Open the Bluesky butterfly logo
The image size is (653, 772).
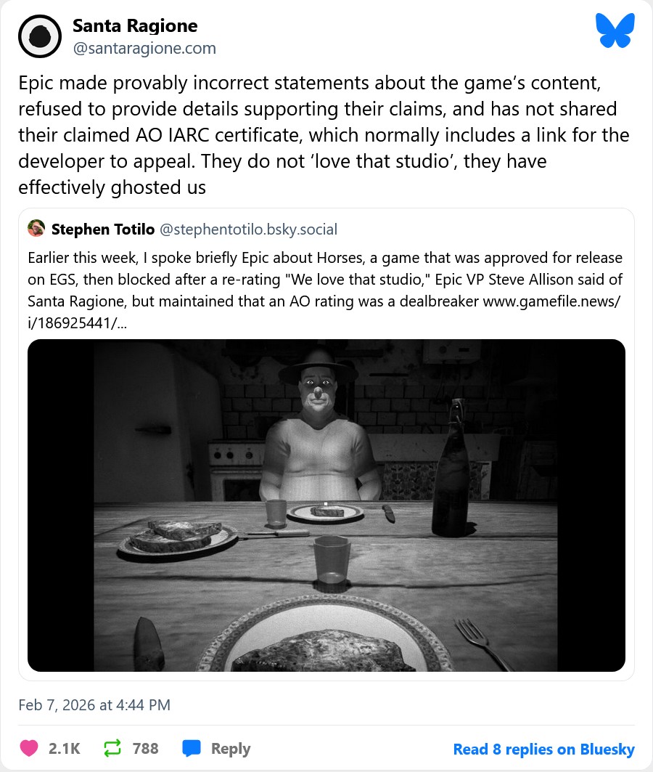(615, 32)
